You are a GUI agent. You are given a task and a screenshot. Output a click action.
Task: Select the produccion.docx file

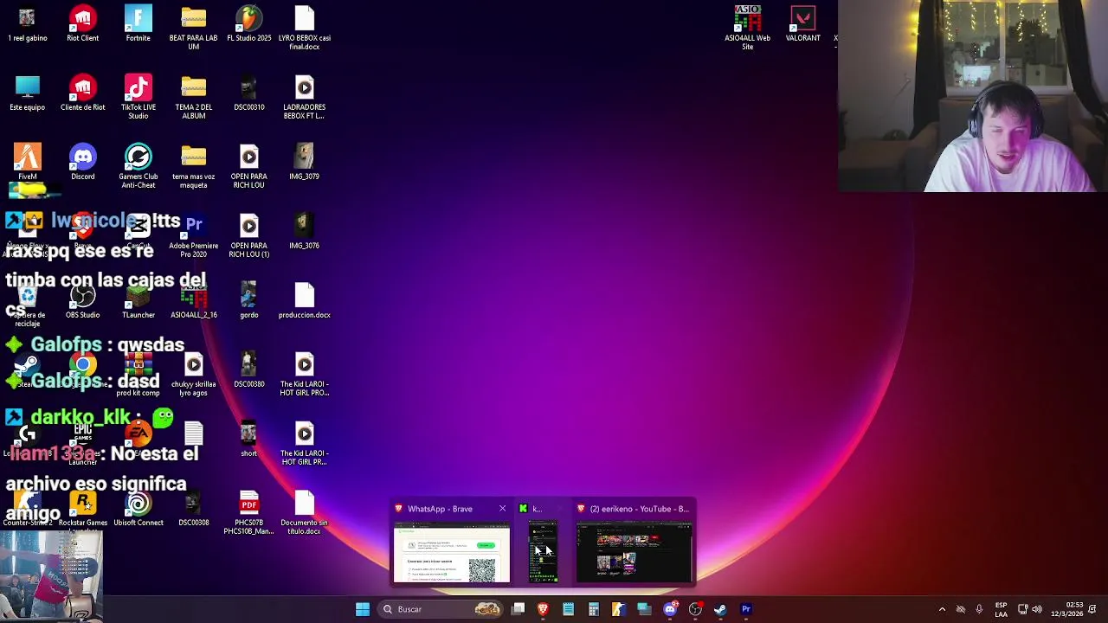click(x=305, y=301)
